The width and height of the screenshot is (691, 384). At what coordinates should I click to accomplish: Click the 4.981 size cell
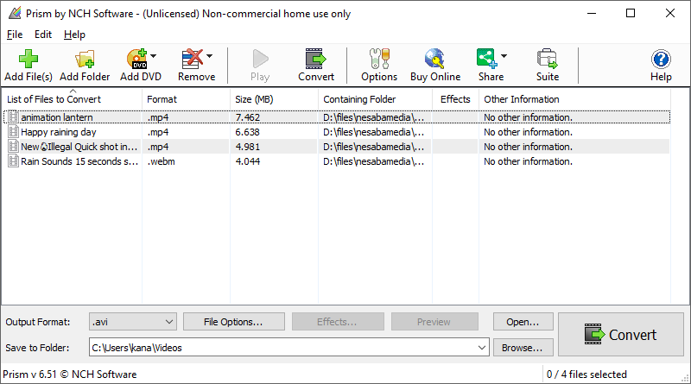coord(248,147)
